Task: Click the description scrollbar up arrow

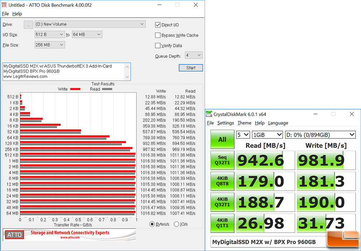Action: pyautogui.click(x=127, y=66)
